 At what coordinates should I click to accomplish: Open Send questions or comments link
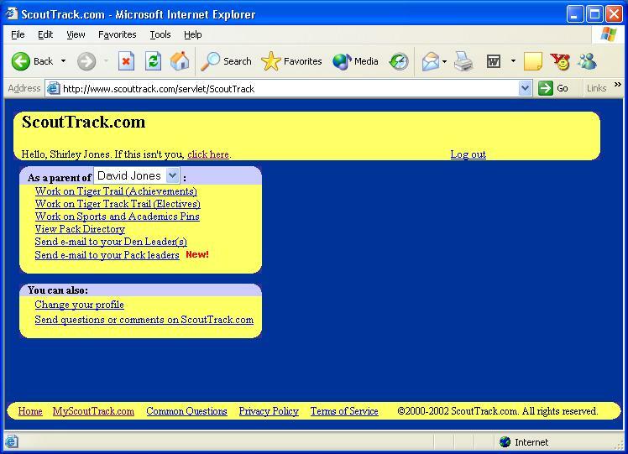144,320
